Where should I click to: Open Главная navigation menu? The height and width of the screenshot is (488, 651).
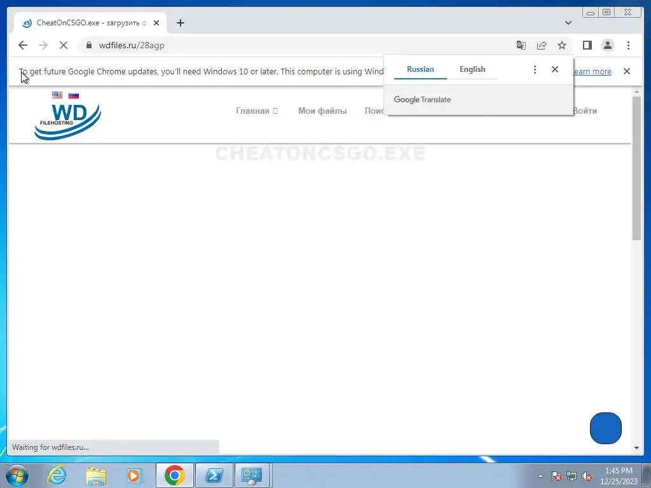tap(257, 111)
